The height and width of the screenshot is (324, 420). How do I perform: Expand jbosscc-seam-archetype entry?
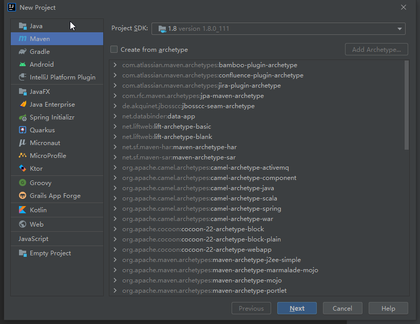(x=115, y=106)
